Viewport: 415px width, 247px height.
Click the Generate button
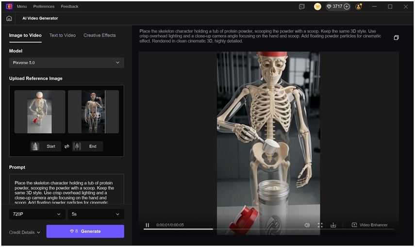click(85, 231)
